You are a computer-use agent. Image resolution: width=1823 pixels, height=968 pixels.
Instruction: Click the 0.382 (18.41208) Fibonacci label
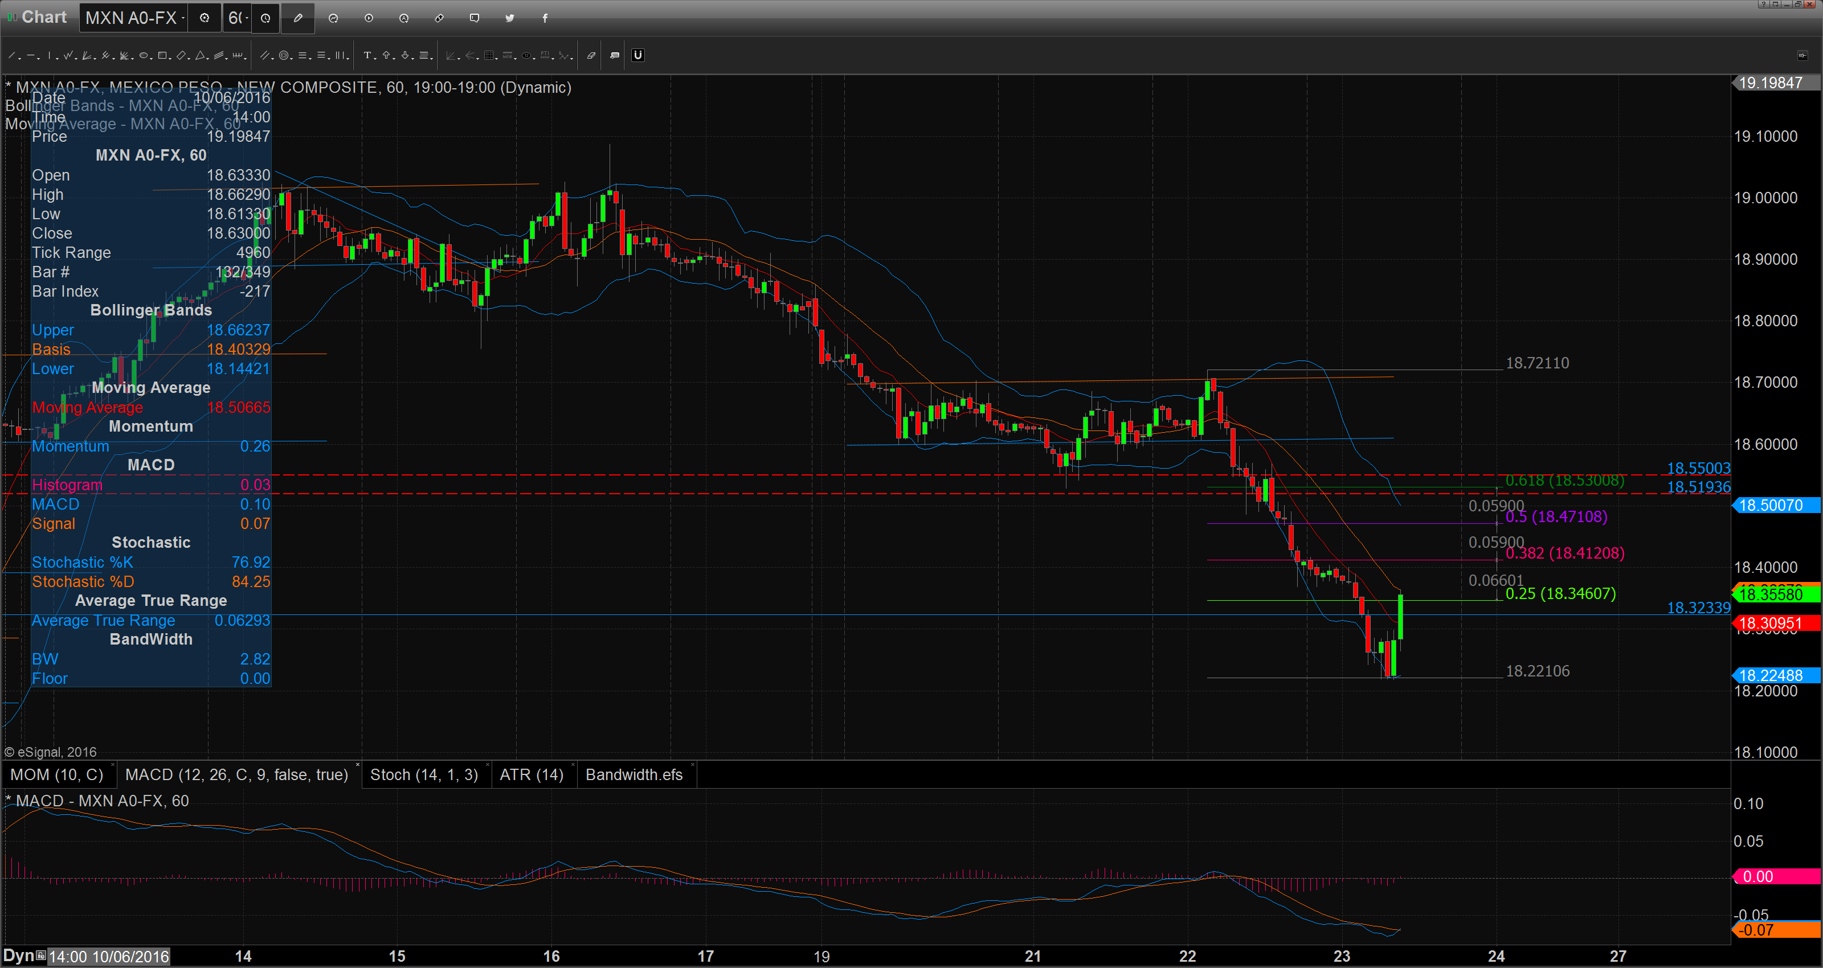1565,553
